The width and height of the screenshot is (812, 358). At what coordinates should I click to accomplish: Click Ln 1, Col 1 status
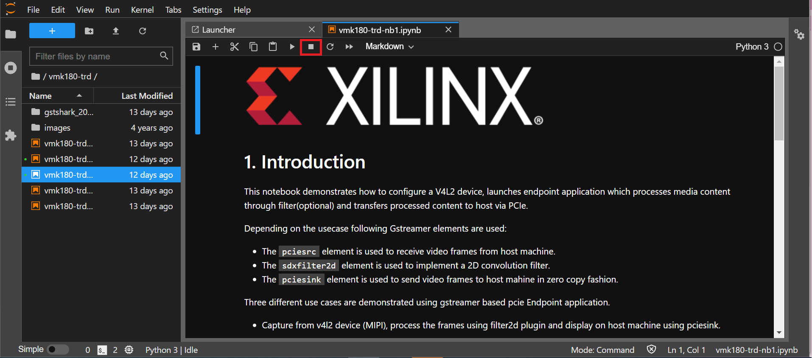(686, 350)
